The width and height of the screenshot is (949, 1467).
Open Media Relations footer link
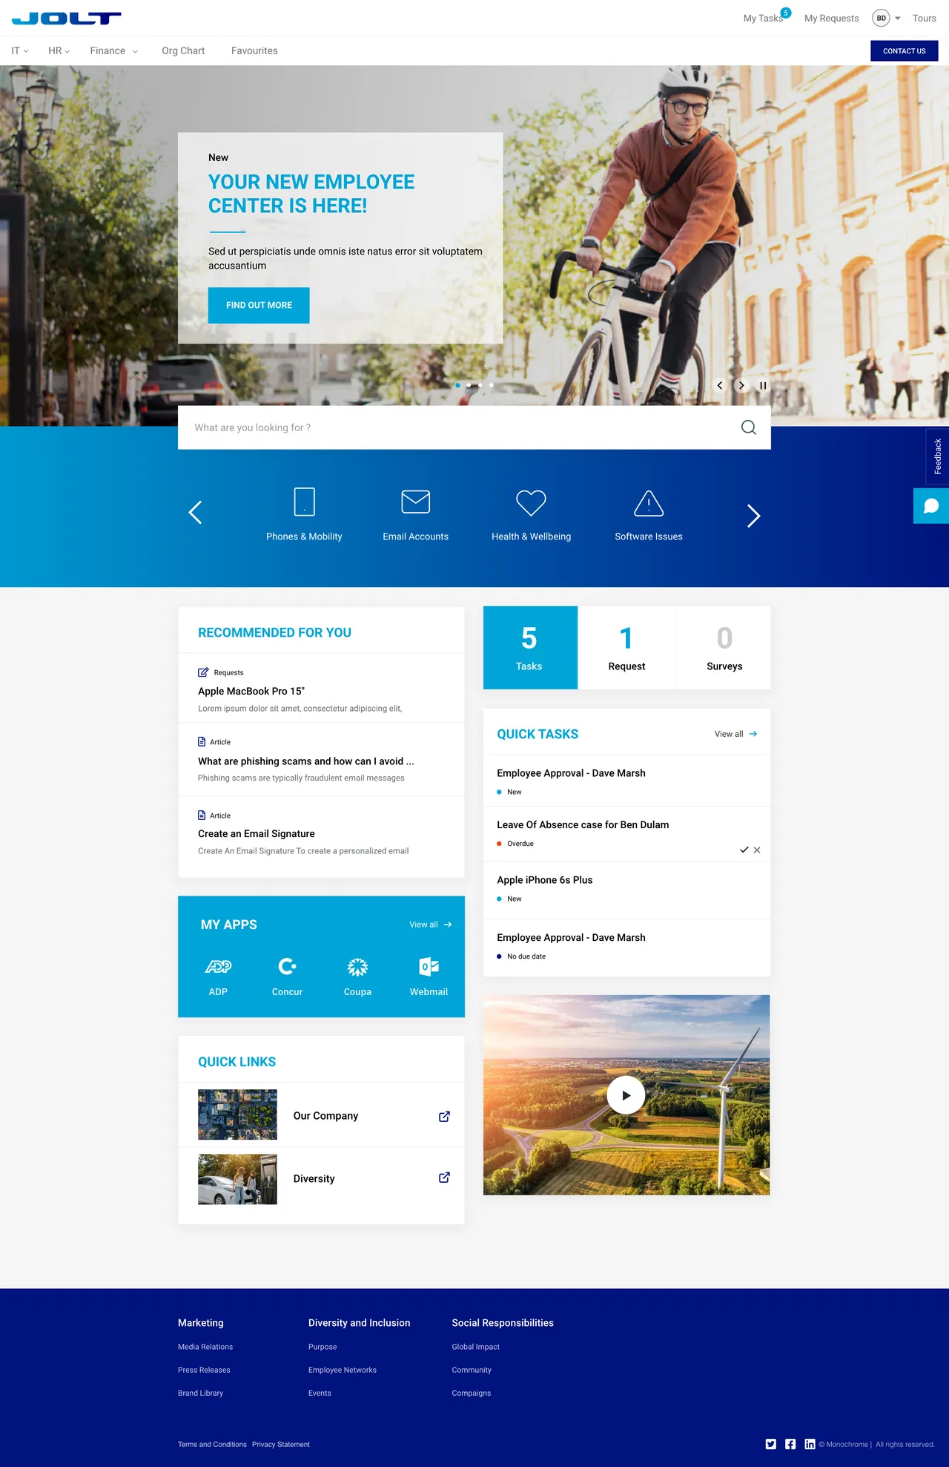coord(205,1347)
